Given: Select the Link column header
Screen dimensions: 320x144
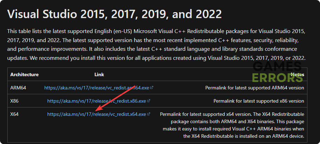Looking at the screenshot, I should (99, 74).
